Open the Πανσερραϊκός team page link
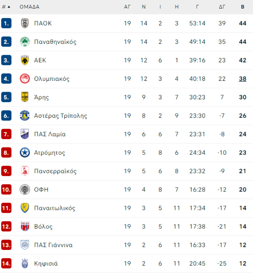Viewport: 253px width, 273px height. pos(55,171)
